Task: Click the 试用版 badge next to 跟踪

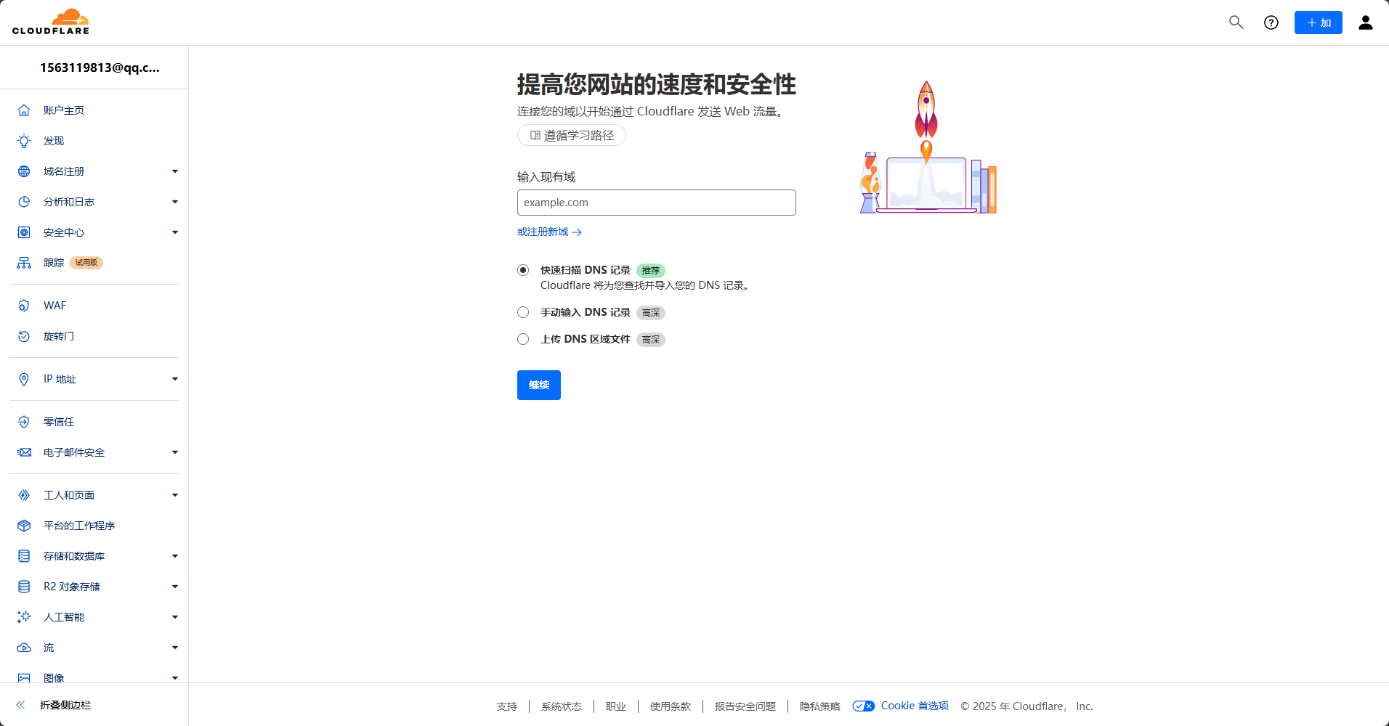Action: click(86, 263)
